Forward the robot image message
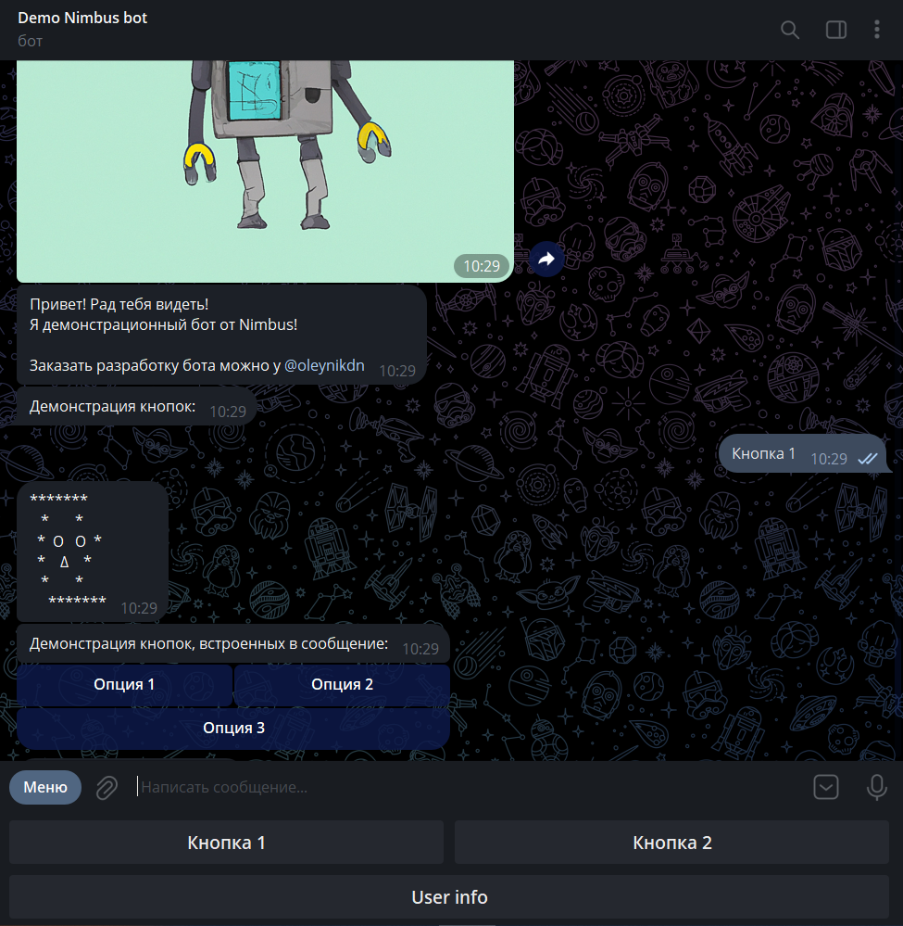Viewport: 903px width, 926px height. 546,259
